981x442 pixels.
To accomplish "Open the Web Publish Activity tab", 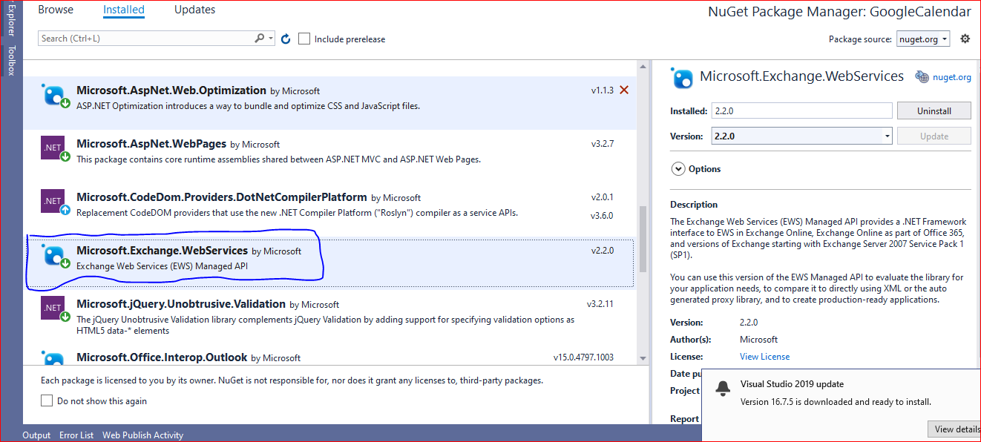I will (x=142, y=435).
